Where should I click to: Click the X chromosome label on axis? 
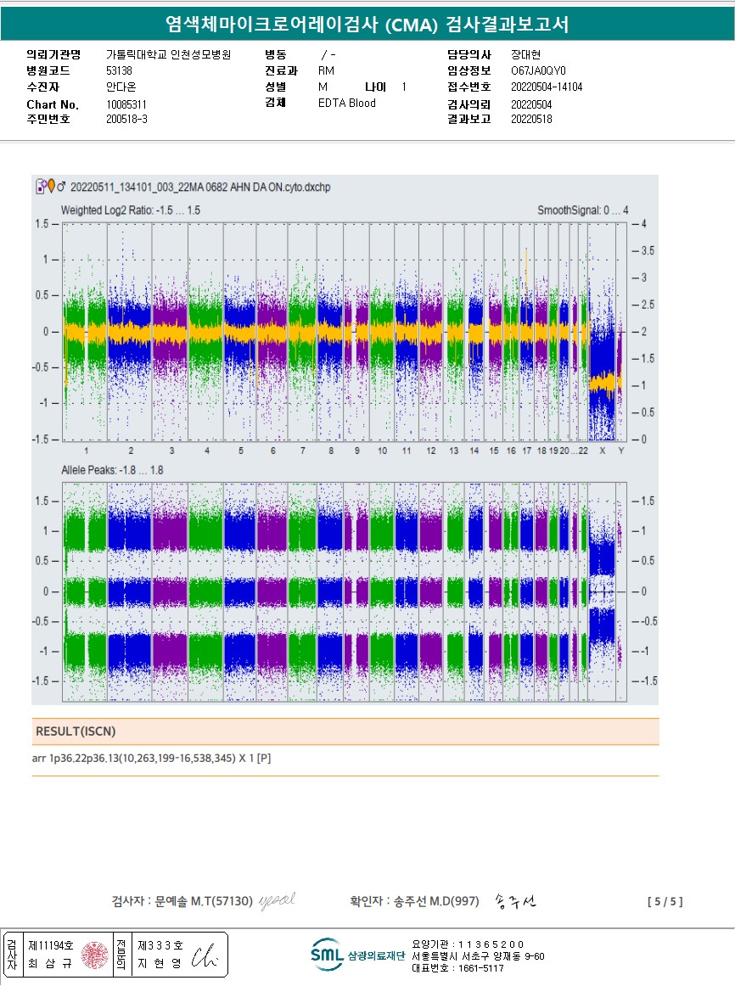click(x=603, y=451)
